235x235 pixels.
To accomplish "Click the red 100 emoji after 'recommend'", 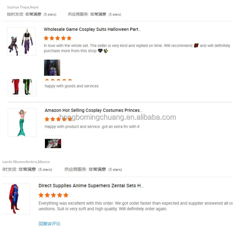I will coord(196,46).
